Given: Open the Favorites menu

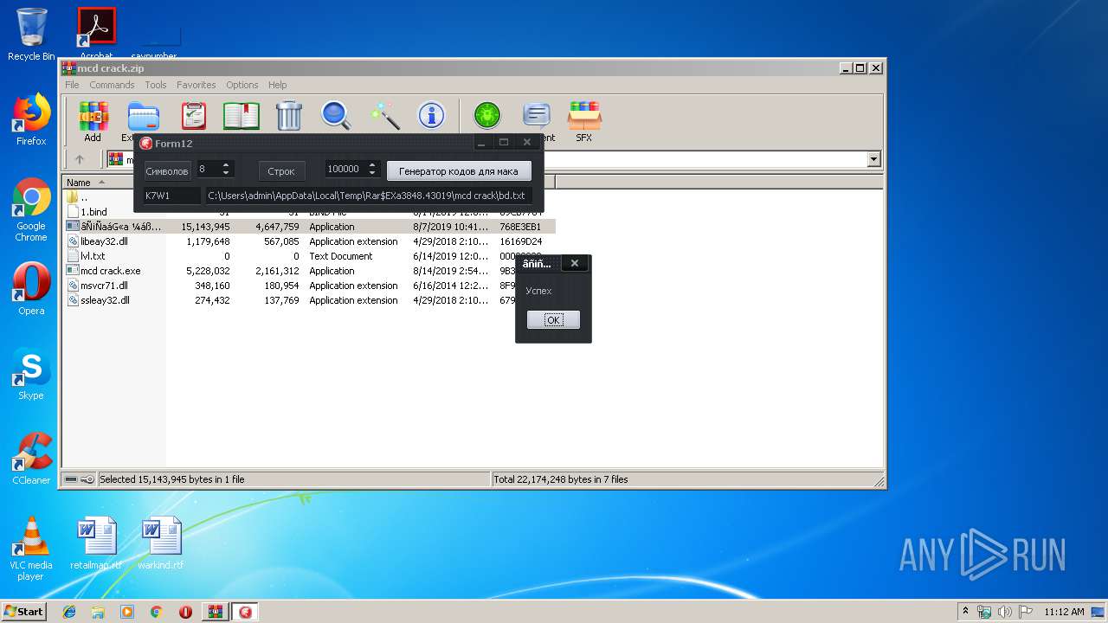Looking at the screenshot, I should point(196,85).
